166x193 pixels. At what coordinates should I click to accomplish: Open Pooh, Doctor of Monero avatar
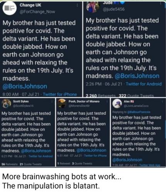coord(62,103)
